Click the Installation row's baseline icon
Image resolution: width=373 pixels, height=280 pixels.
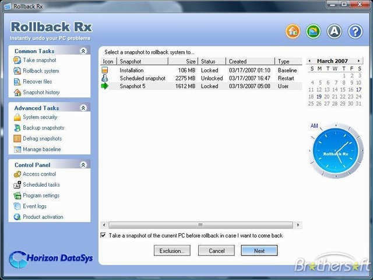coord(105,70)
